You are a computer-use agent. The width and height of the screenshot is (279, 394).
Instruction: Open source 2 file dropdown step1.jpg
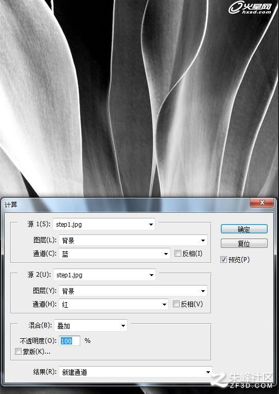(x=104, y=275)
